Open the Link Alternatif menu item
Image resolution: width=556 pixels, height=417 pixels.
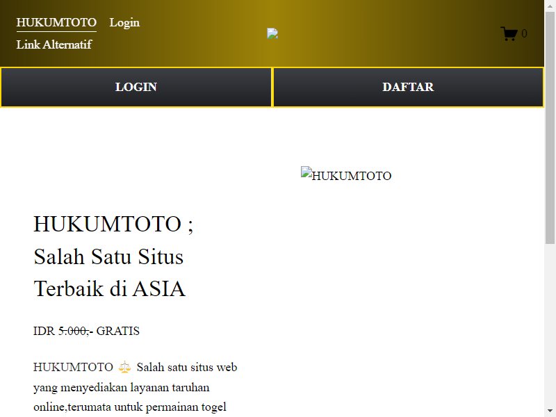click(54, 44)
